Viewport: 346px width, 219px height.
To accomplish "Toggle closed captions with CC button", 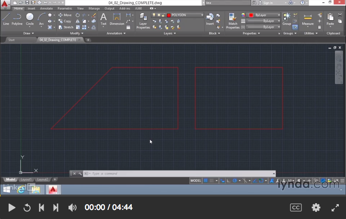I will (296, 207).
